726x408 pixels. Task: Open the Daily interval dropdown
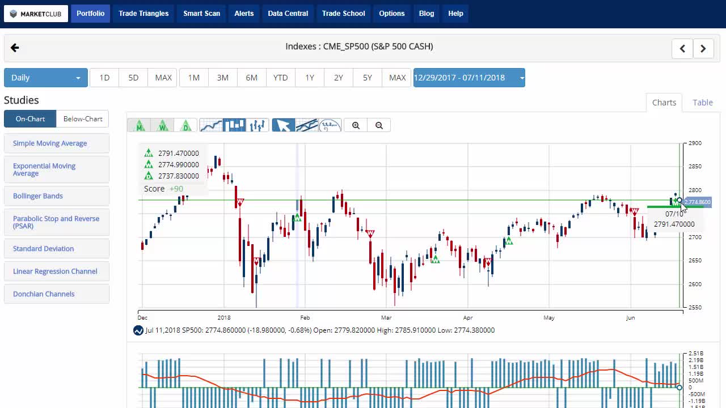(46, 78)
